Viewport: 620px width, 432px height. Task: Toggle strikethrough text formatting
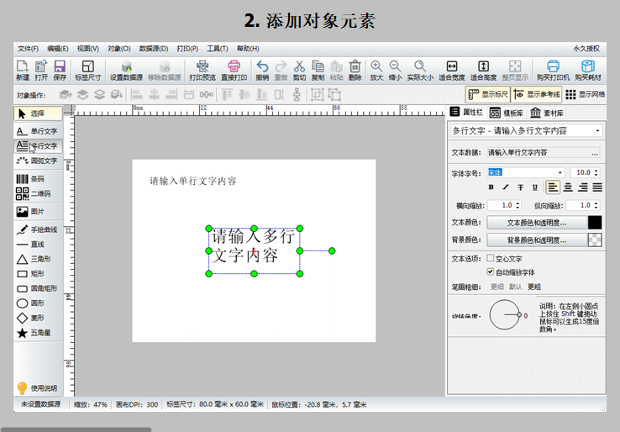coord(520,187)
